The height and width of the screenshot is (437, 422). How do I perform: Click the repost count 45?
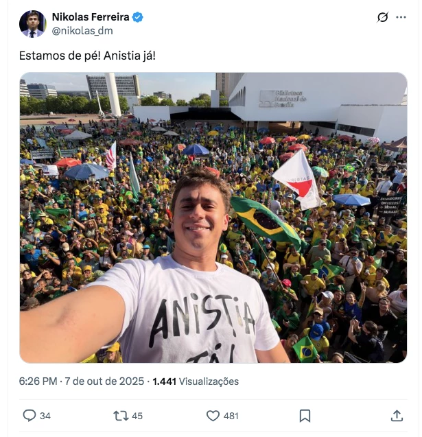click(137, 416)
